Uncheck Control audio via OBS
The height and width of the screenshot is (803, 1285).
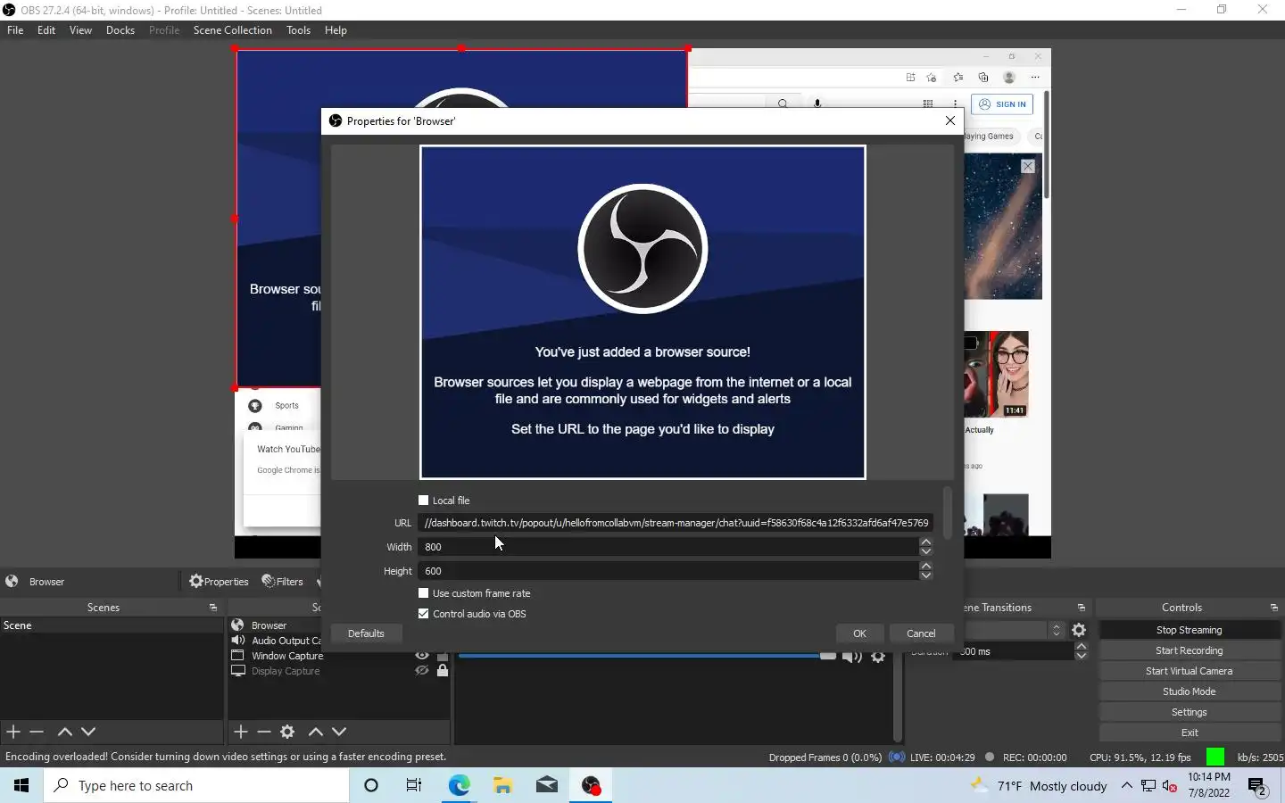pos(424,614)
